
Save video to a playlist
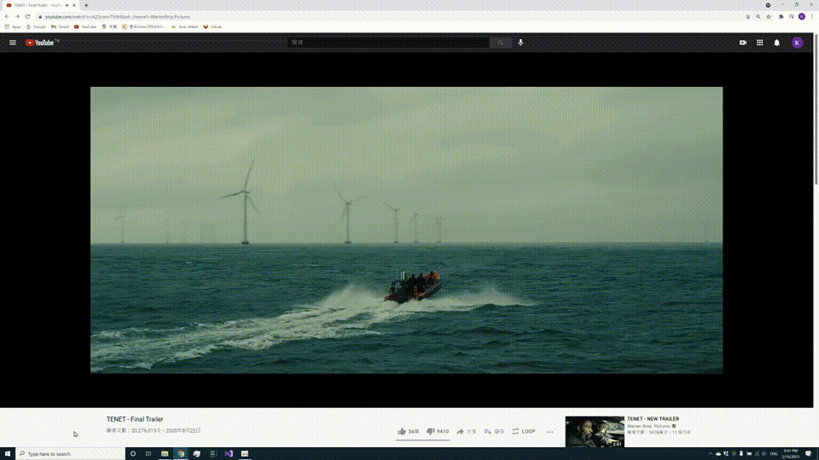(x=494, y=431)
